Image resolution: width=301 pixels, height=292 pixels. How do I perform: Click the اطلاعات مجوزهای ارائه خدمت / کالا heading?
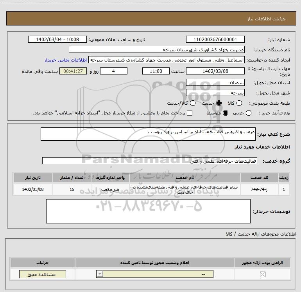(x=261, y=234)
